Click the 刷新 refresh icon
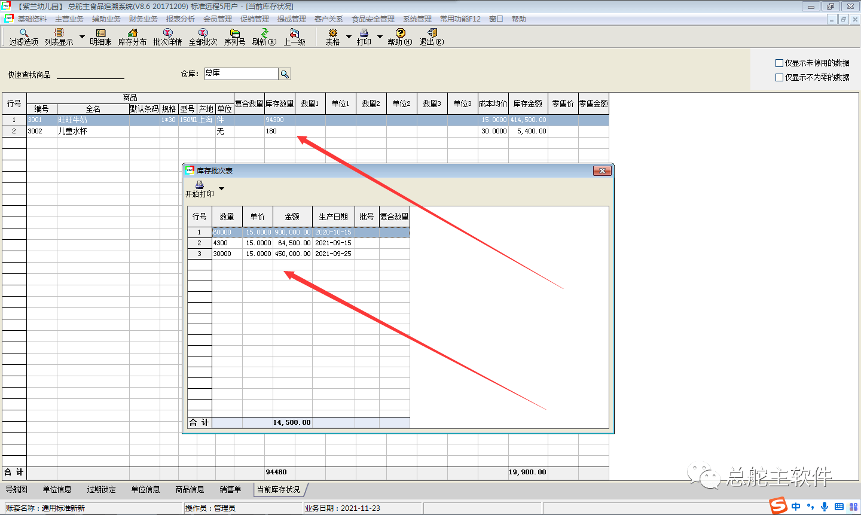The width and height of the screenshot is (861, 515). 264,37
